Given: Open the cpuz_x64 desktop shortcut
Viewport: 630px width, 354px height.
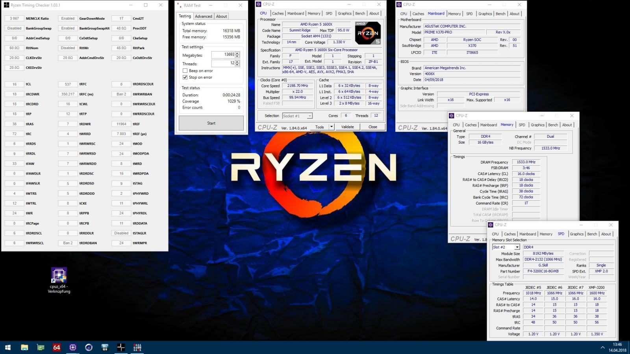Looking at the screenshot, I should click(59, 280).
